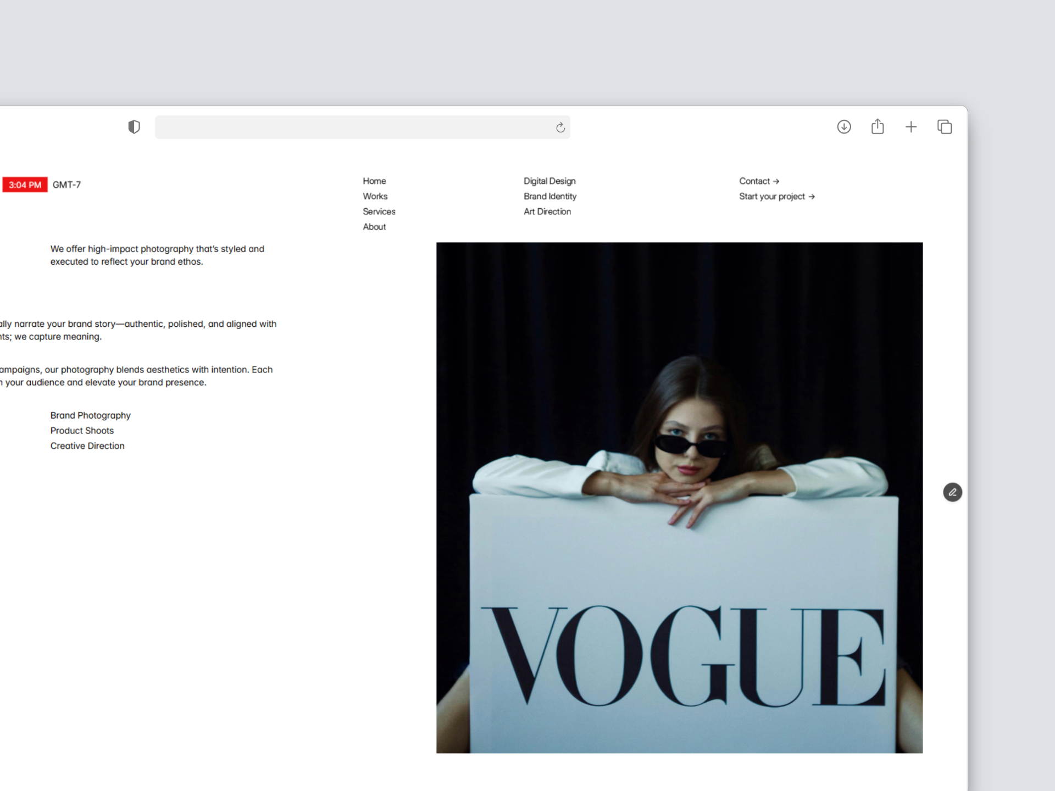Open the downloads icon in toolbar
1055x791 pixels.
coord(844,127)
